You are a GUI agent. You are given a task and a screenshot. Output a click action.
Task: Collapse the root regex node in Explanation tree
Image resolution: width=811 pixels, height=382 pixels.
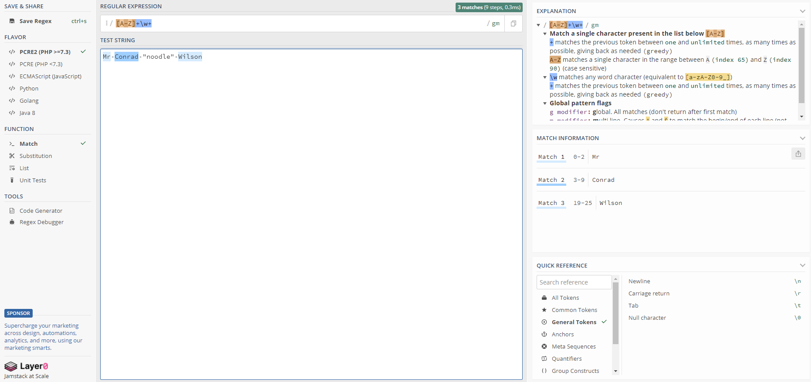(x=539, y=25)
